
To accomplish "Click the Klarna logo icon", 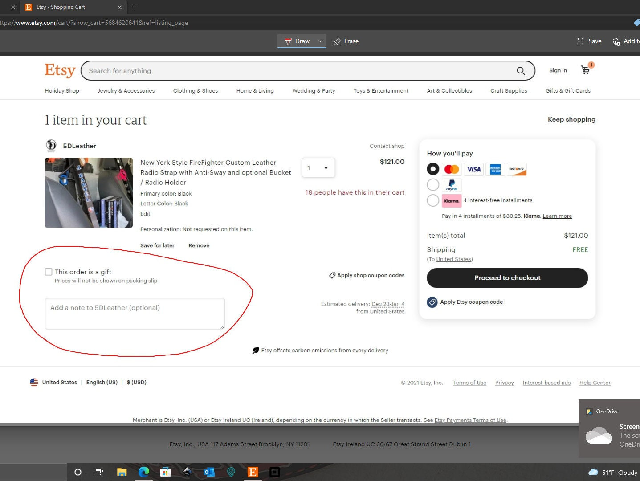I will (452, 200).
